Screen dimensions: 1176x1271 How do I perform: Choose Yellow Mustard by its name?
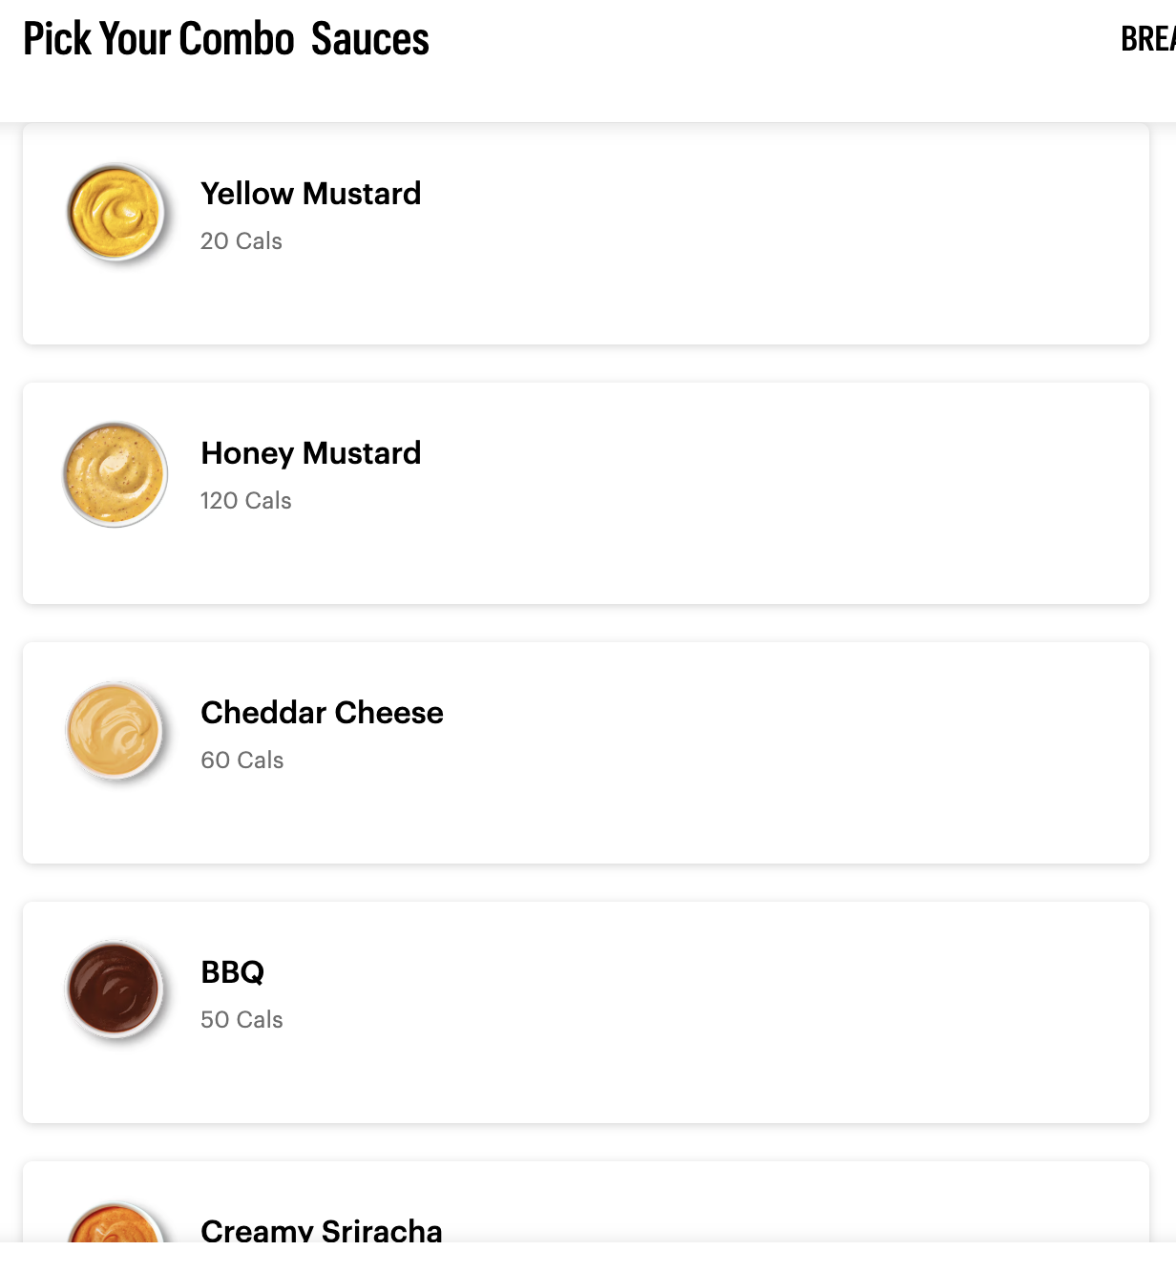click(x=310, y=194)
